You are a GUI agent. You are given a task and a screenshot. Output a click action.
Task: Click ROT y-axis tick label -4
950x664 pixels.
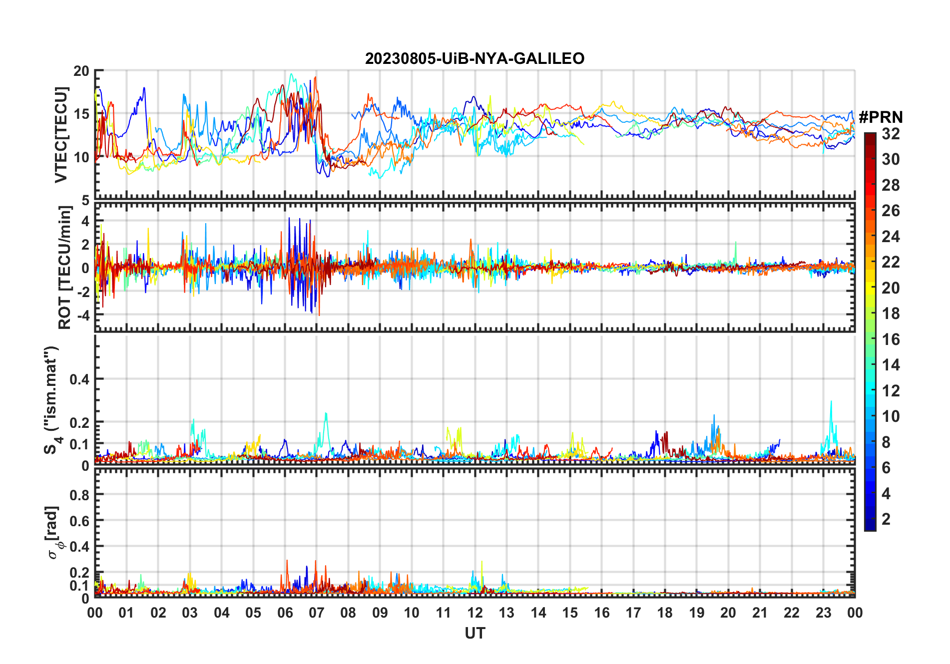point(83,316)
